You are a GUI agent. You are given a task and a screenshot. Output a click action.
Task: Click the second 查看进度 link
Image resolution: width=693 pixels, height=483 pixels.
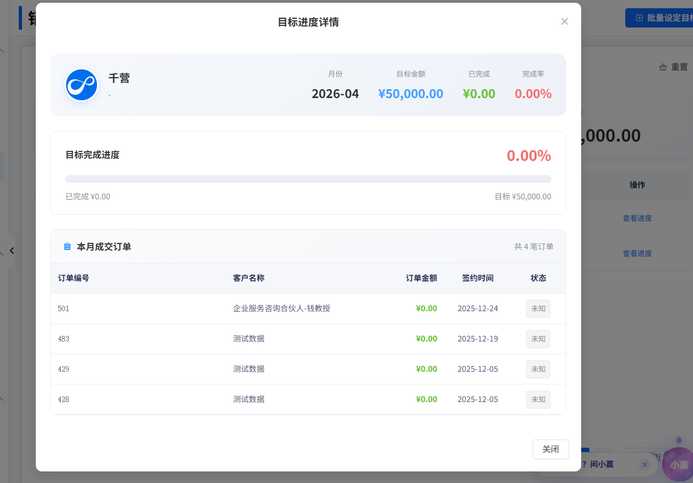tap(637, 253)
